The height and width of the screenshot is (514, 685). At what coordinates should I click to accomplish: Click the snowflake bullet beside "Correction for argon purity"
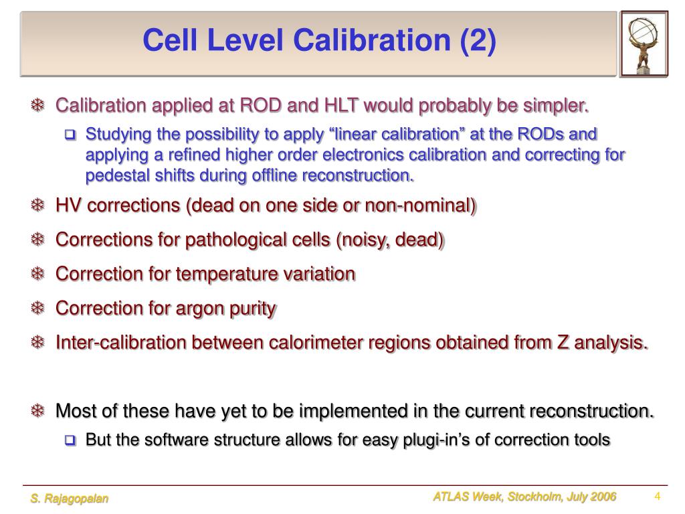[x=38, y=308]
